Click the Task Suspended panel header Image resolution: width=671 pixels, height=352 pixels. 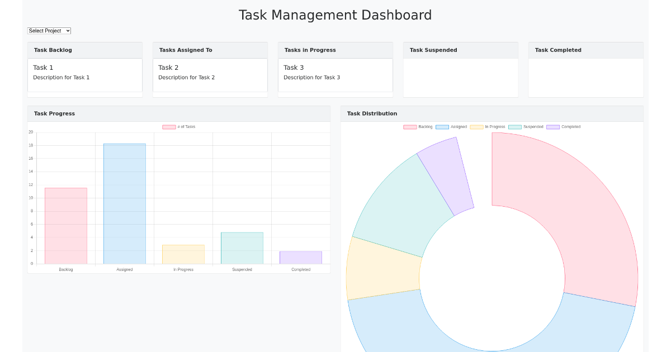(x=433, y=50)
